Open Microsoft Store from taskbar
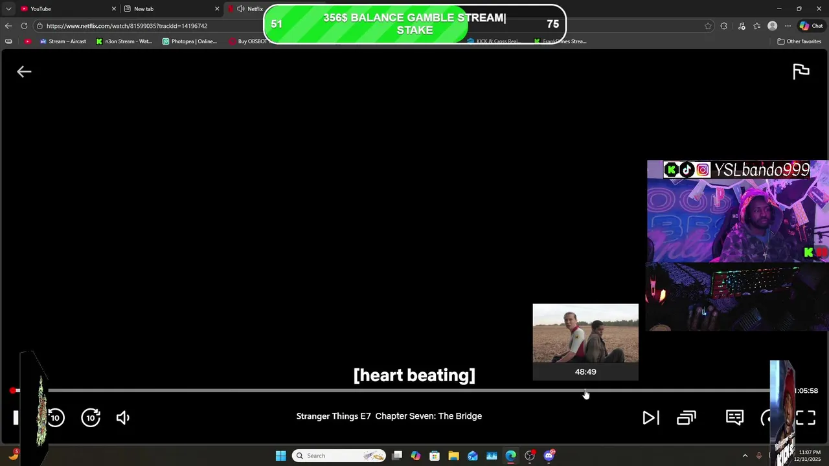The width and height of the screenshot is (829, 466). [x=435, y=456]
